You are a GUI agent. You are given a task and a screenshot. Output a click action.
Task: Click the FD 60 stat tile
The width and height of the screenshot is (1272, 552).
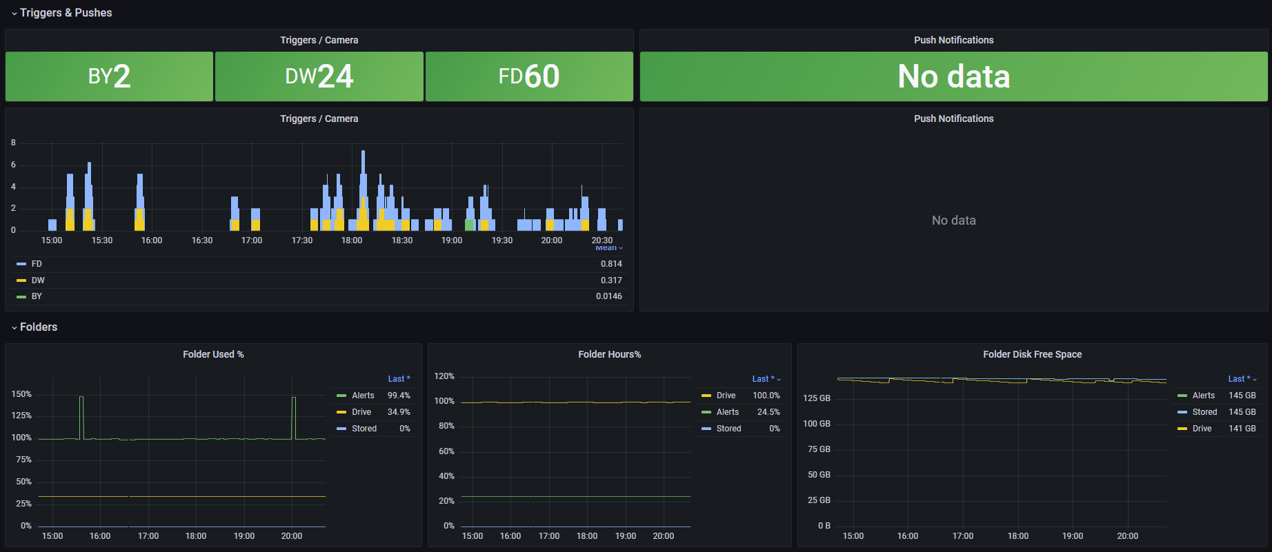(x=529, y=76)
